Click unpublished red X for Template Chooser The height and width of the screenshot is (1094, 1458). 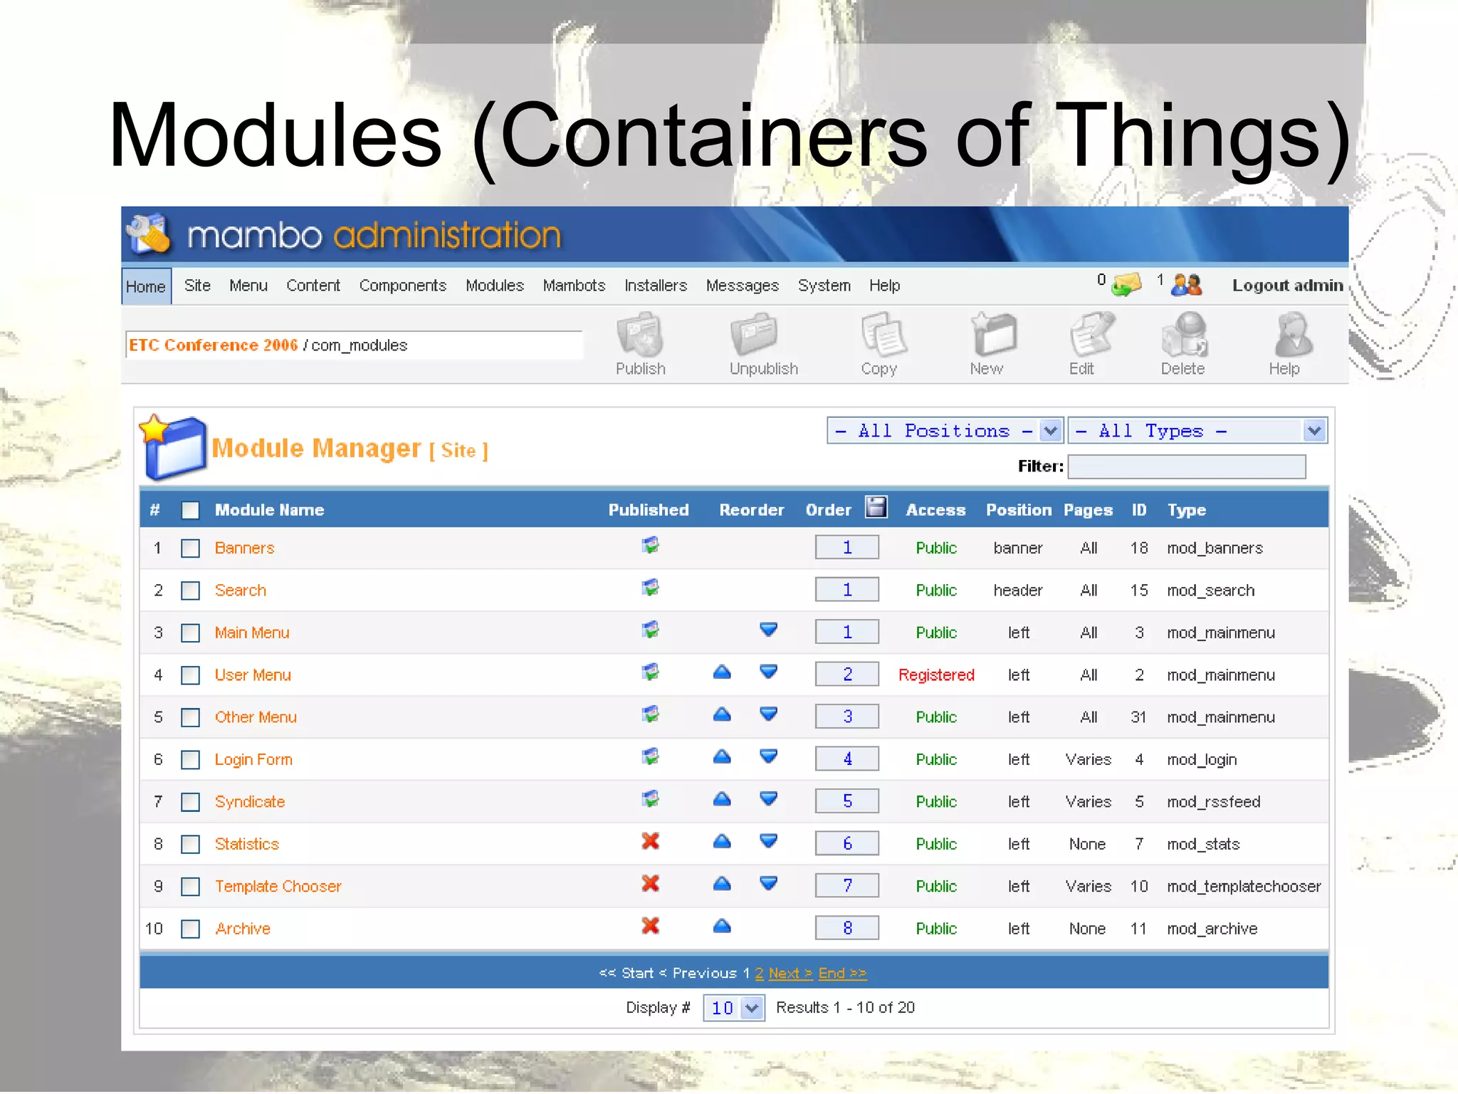[650, 884]
